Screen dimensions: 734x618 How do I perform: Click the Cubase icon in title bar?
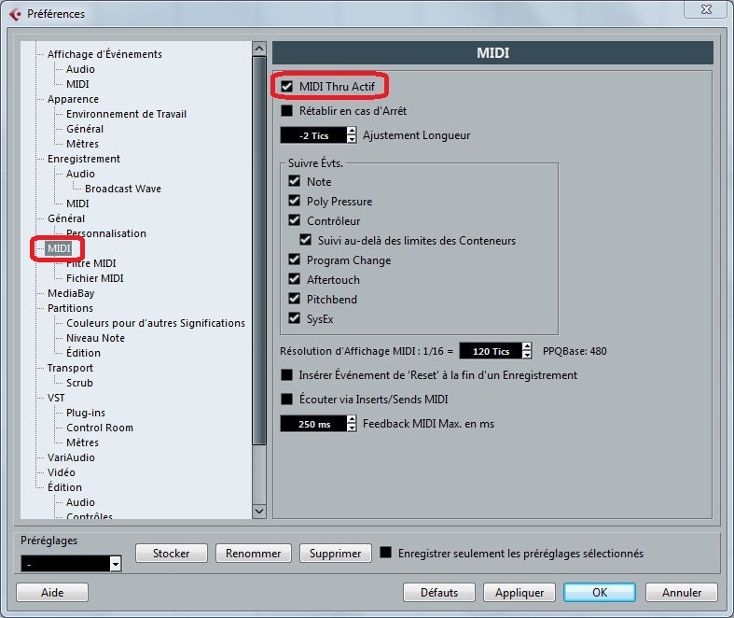coord(15,13)
